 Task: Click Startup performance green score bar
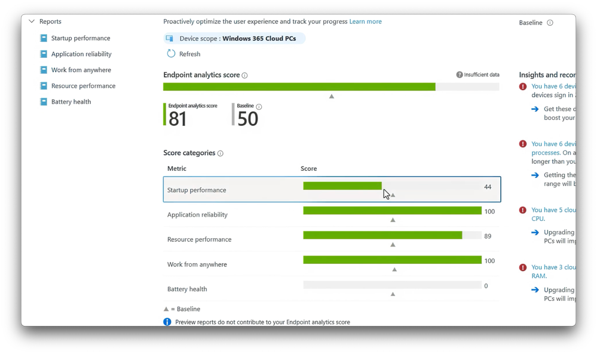click(342, 186)
